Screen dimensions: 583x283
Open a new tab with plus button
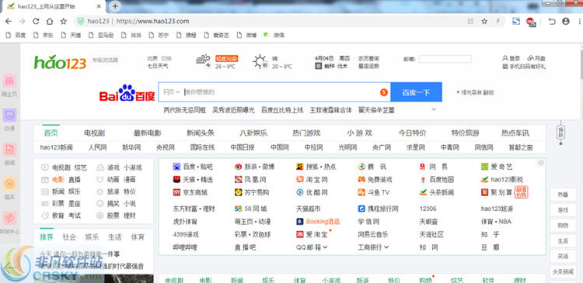[x=115, y=6]
